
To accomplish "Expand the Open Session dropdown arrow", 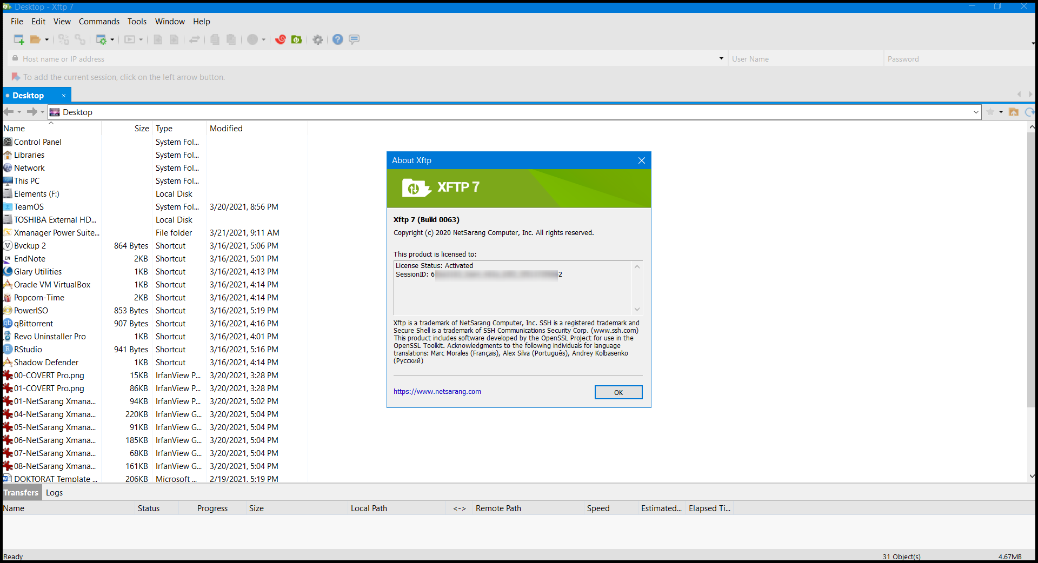I will 47,39.
